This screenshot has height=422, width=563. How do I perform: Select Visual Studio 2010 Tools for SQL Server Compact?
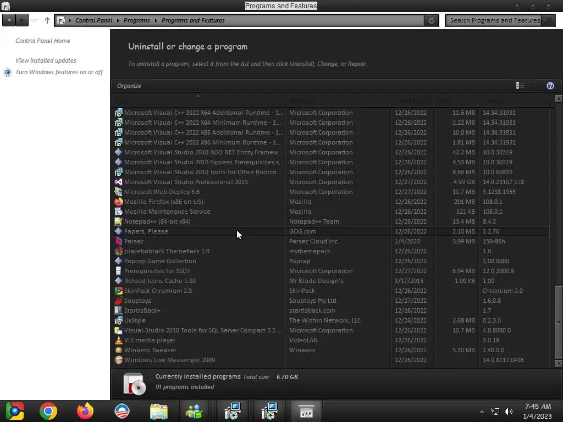pos(331,330)
